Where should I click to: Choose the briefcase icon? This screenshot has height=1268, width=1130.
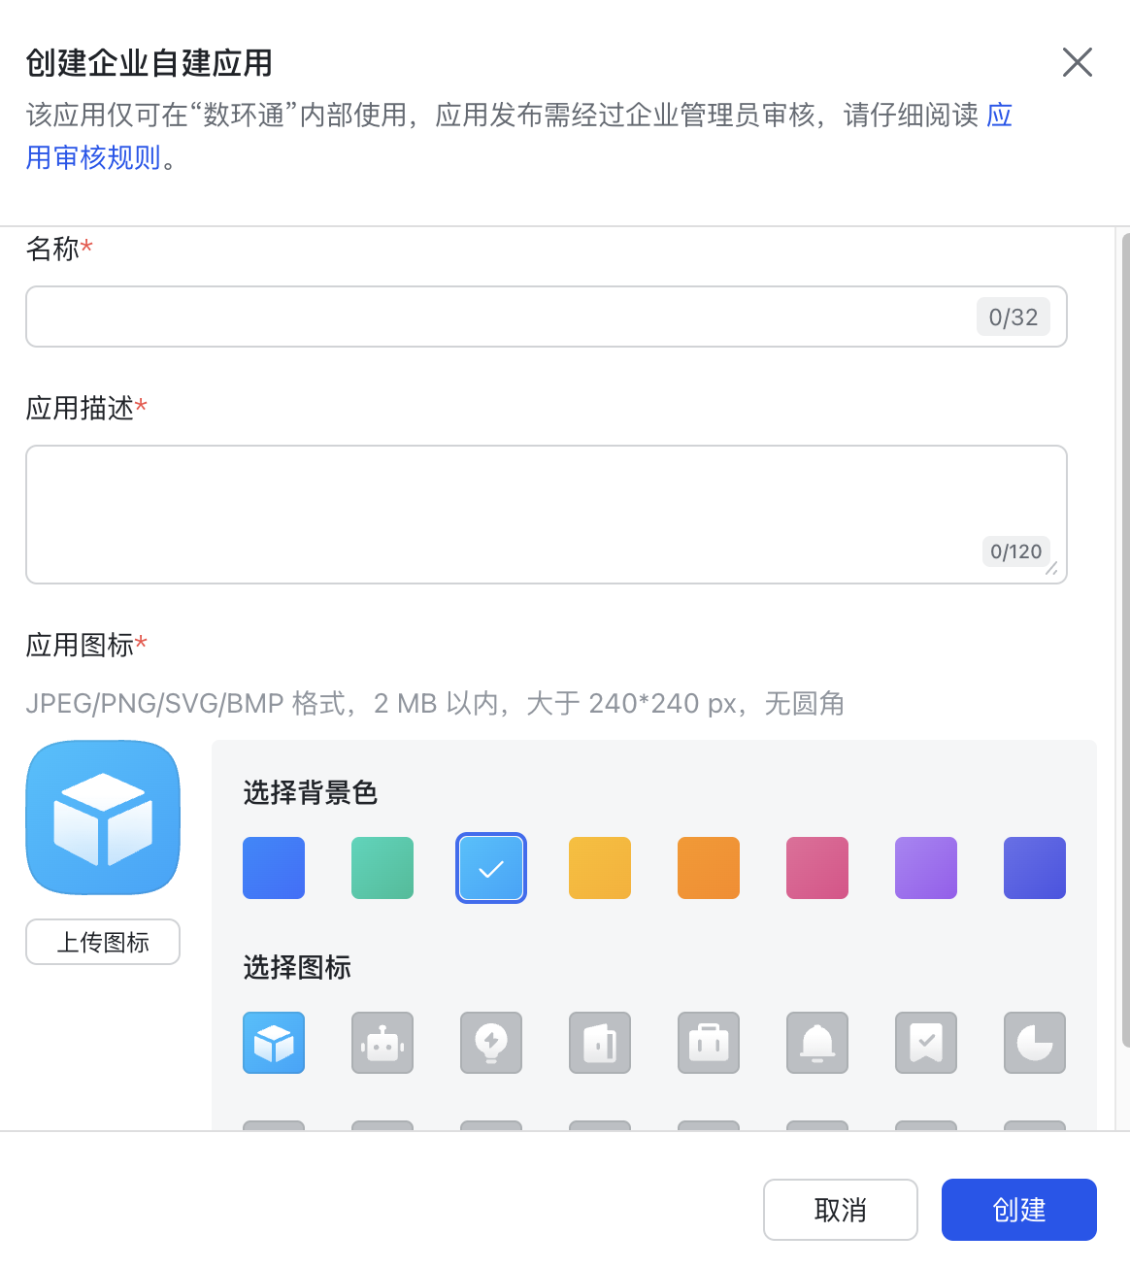click(709, 1043)
